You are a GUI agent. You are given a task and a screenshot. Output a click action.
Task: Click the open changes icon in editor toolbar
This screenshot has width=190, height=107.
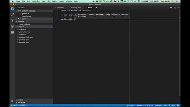pos(171,8)
